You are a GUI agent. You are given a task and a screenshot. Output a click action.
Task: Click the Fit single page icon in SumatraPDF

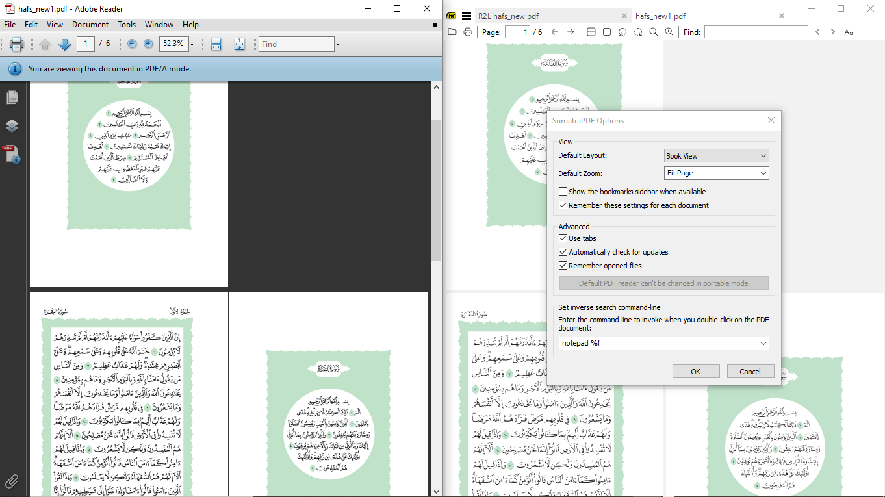607,32
